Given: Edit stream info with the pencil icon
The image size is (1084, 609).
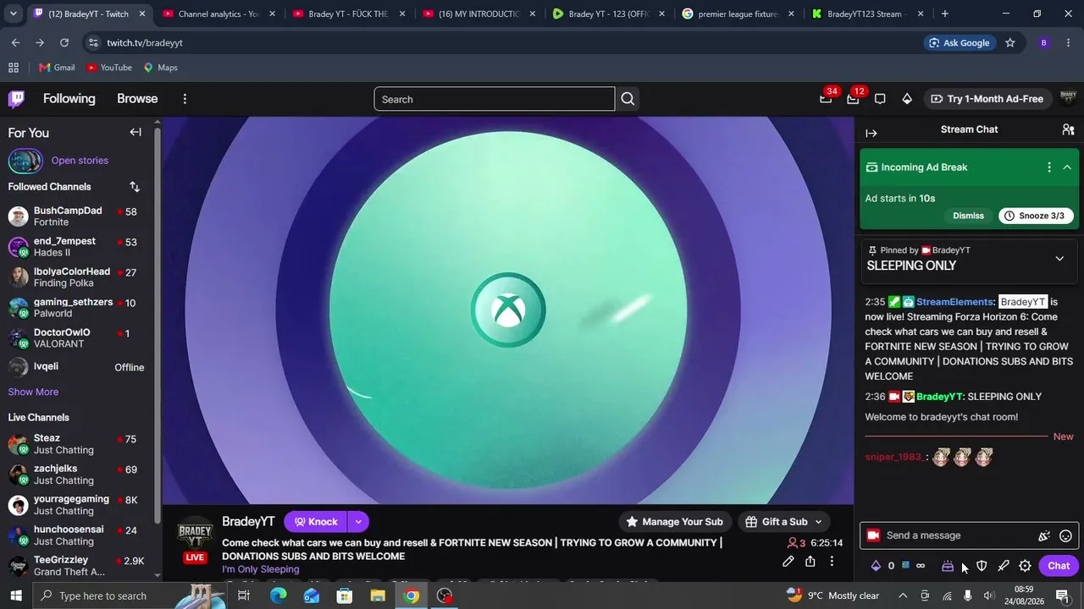Looking at the screenshot, I should (x=788, y=562).
